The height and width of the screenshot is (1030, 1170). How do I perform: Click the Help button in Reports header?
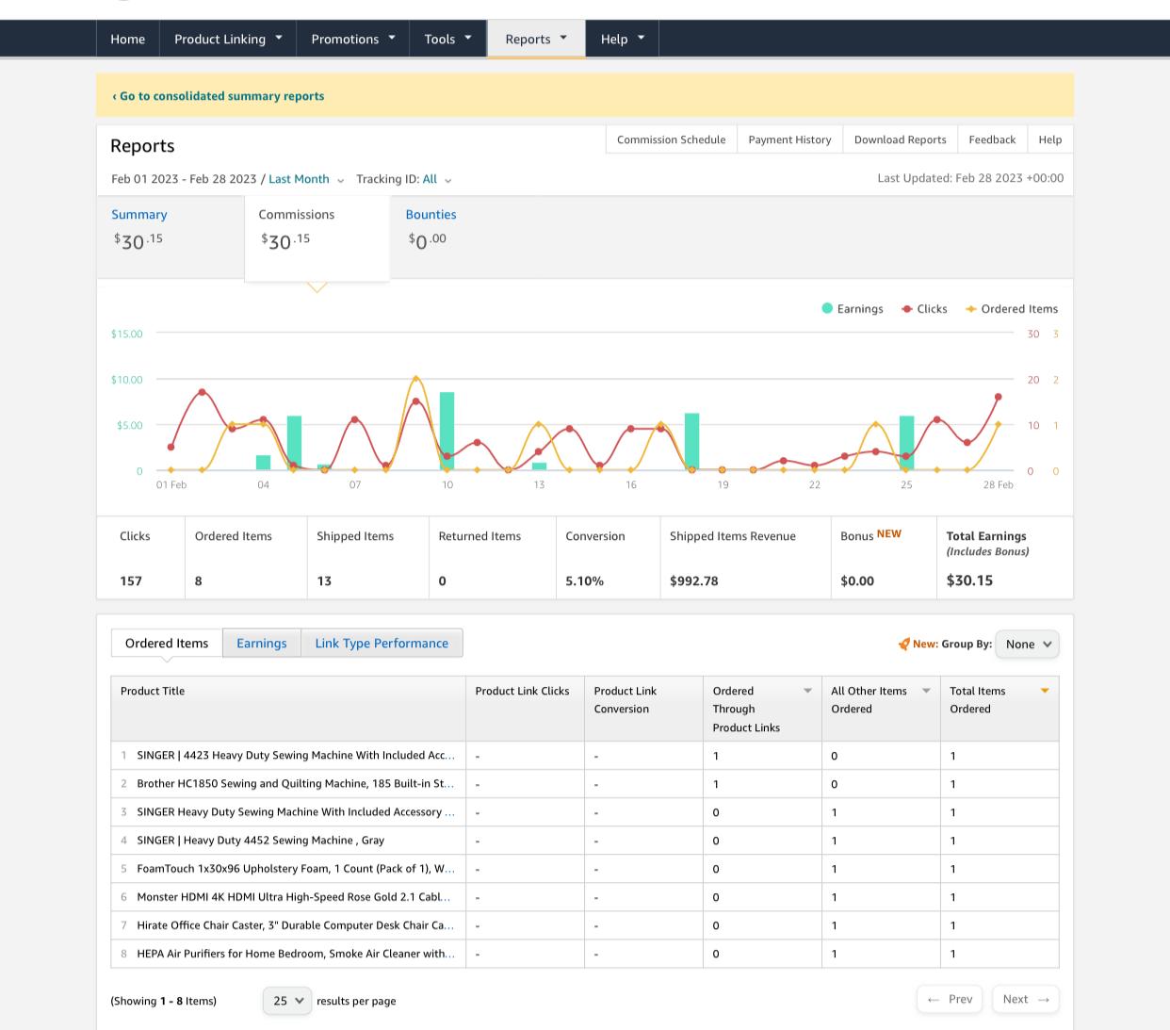point(1050,139)
